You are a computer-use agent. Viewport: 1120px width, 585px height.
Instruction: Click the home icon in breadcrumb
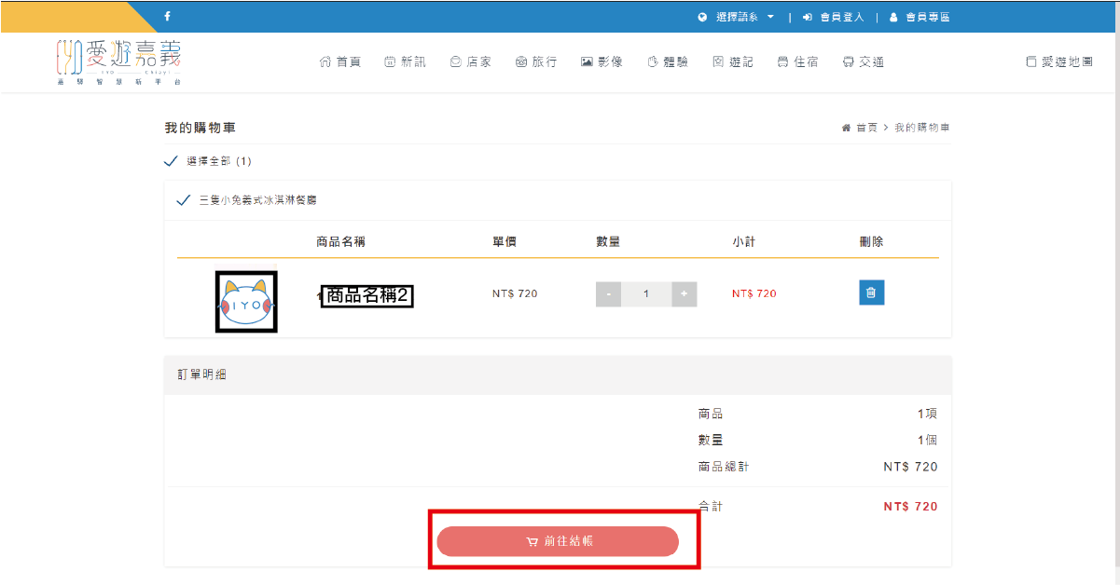click(846, 128)
